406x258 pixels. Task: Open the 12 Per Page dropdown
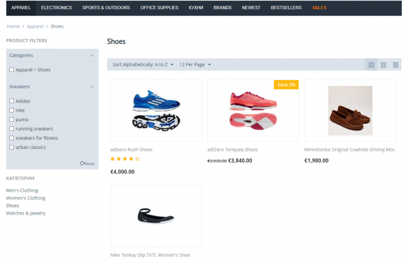(195, 64)
